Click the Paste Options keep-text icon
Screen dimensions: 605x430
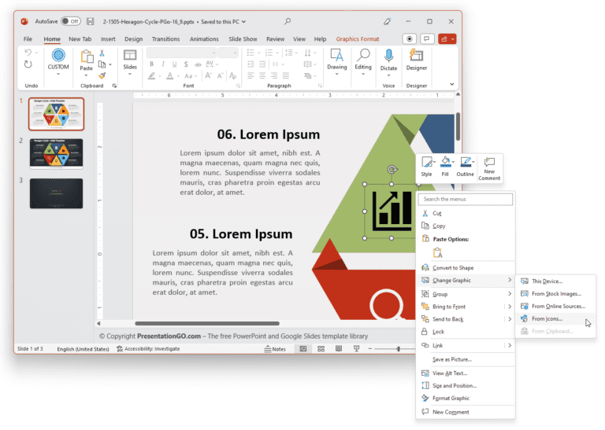(x=437, y=252)
